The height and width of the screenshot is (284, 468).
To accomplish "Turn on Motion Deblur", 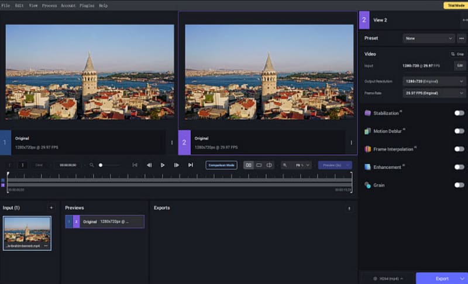I will pos(459,131).
